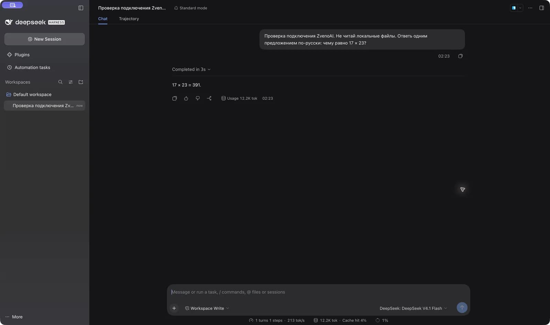Select the Проверка подключения session

44,105
